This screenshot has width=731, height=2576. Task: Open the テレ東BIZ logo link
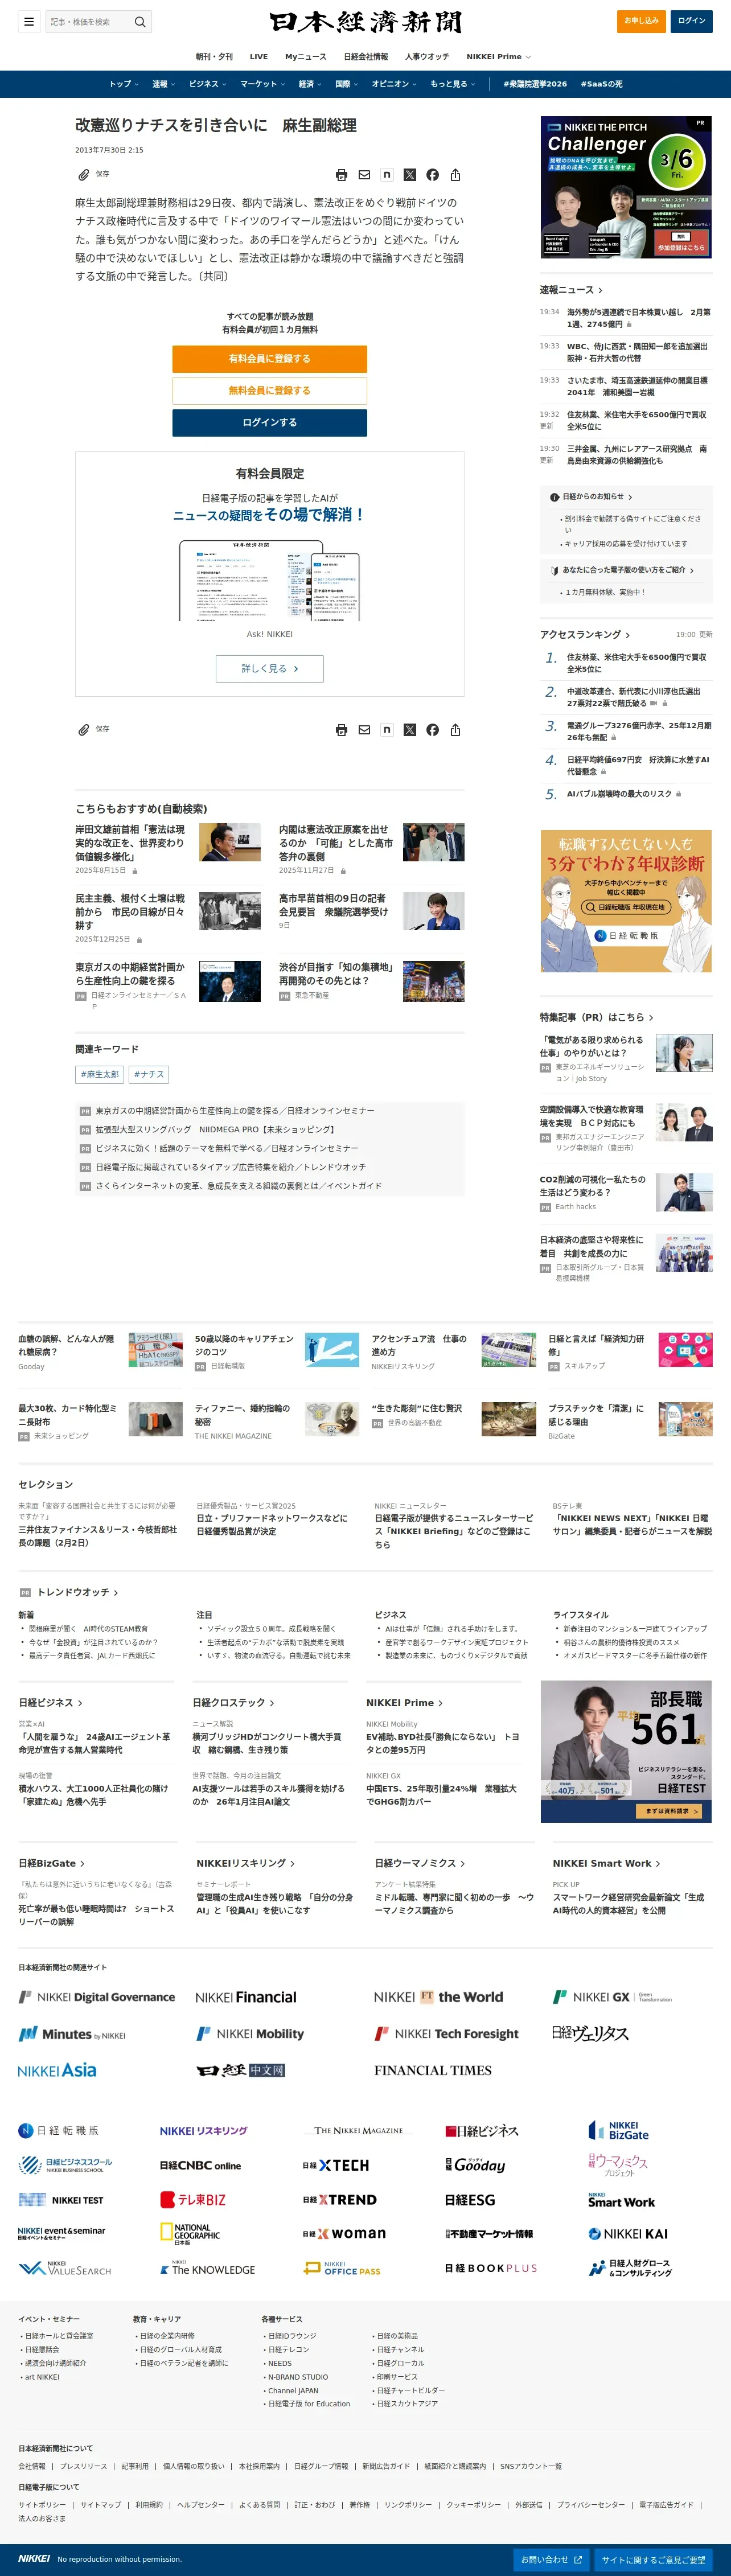pos(193,2200)
